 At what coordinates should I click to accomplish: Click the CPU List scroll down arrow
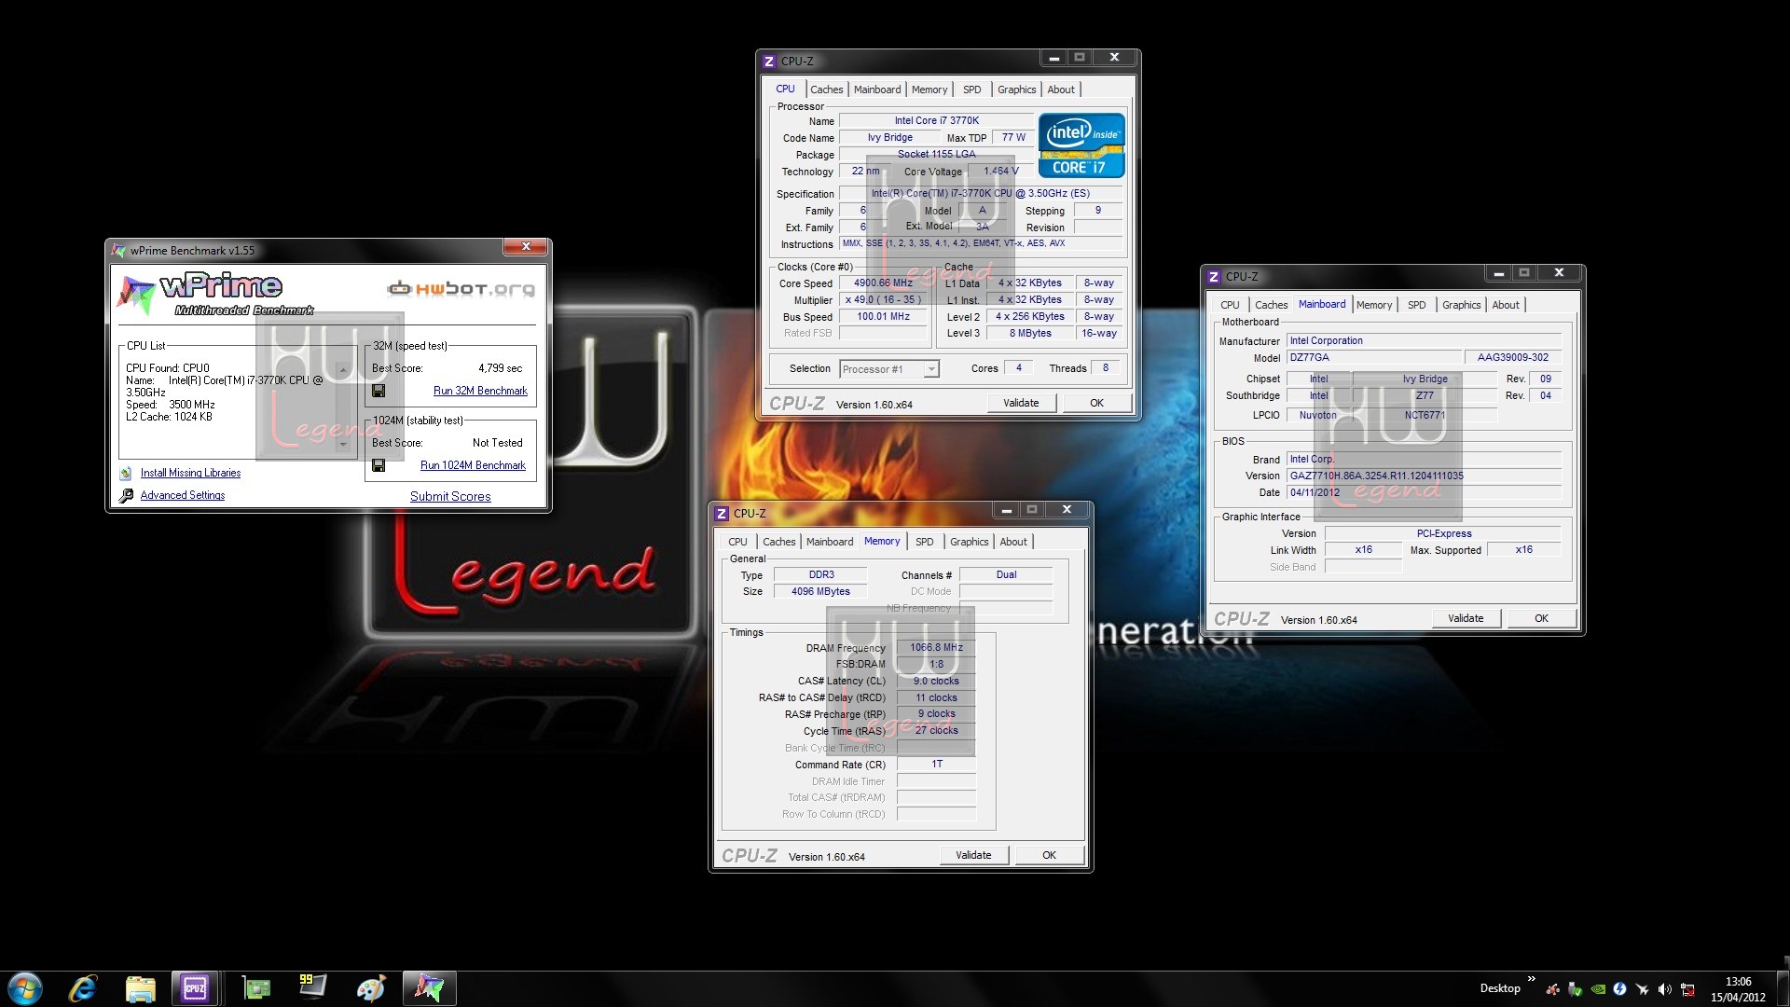coord(343,445)
